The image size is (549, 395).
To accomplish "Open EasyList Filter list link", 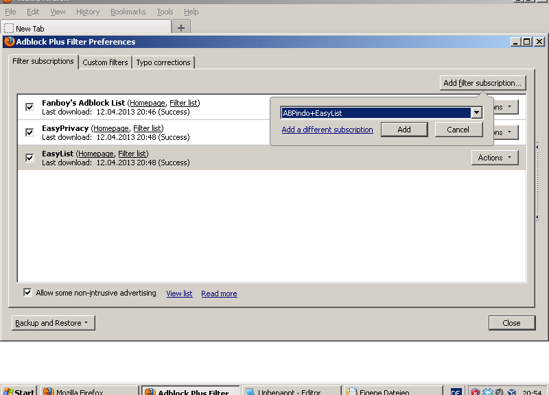I will pos(132,154).
